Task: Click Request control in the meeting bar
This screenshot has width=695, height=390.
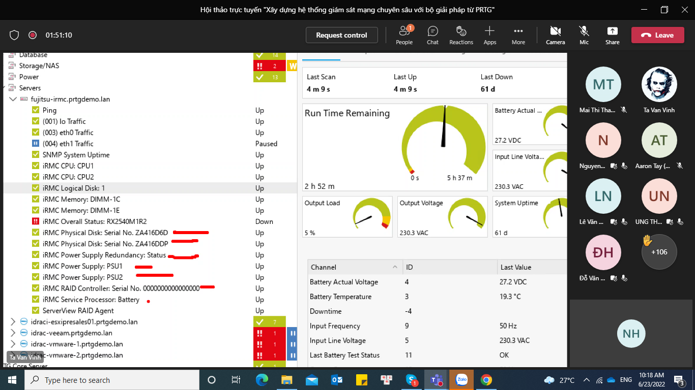Action: (x=341, y=35)
